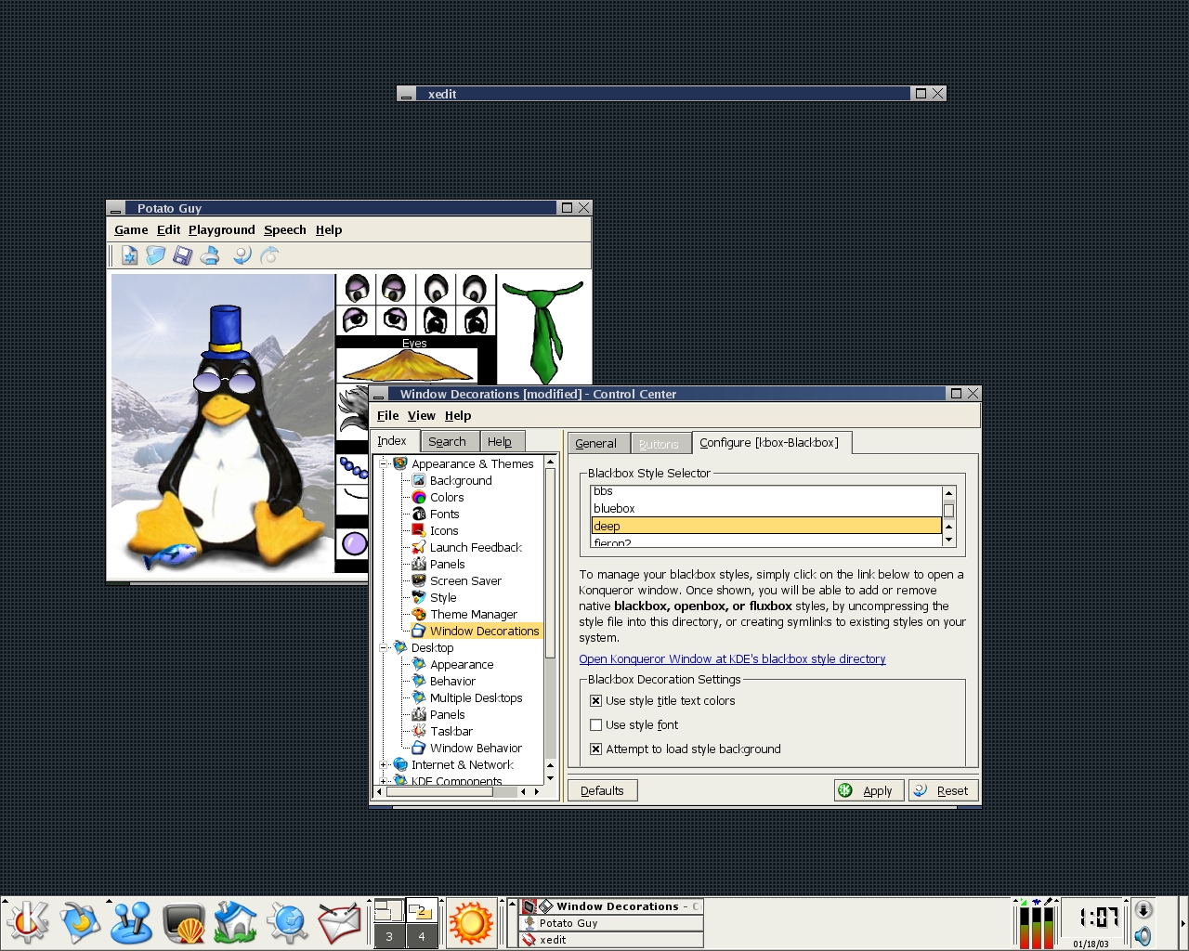
Task: Open the mail envelope icon in panel
Action: click(339, 922)
